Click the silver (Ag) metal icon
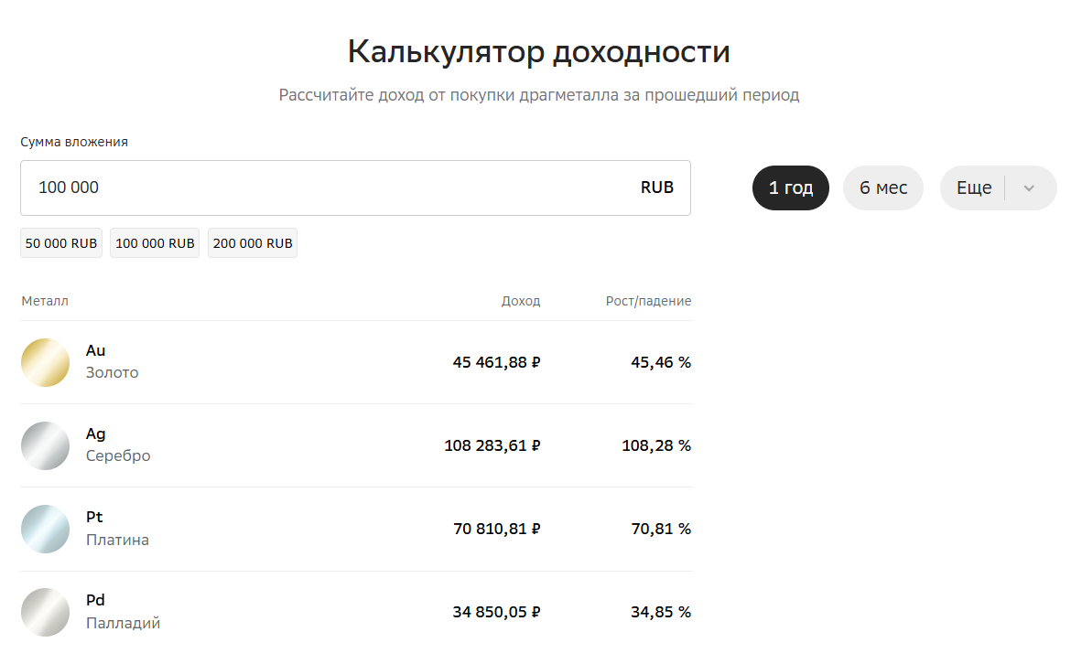Screen dimensions: 1071x664 [x=46, y=445]
